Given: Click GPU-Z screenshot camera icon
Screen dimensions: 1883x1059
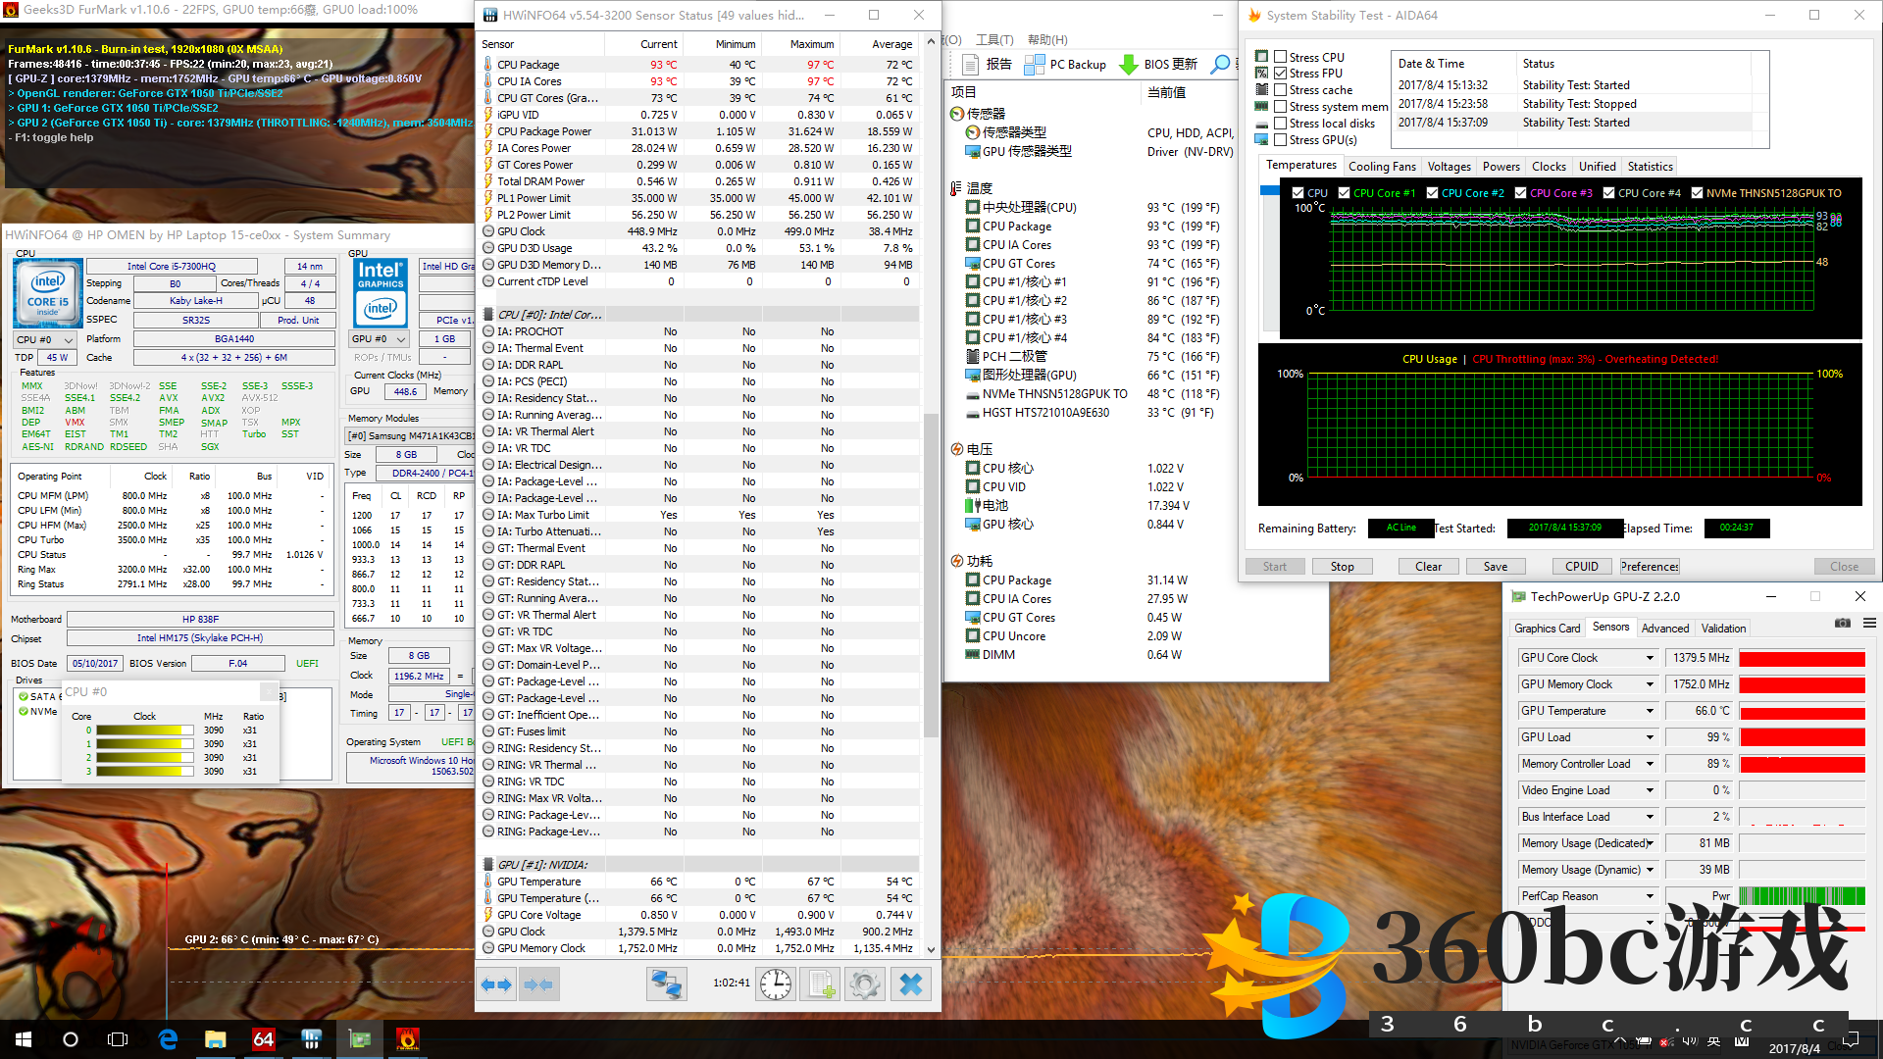Looking at the screenshot, I should coord(1843,624).
